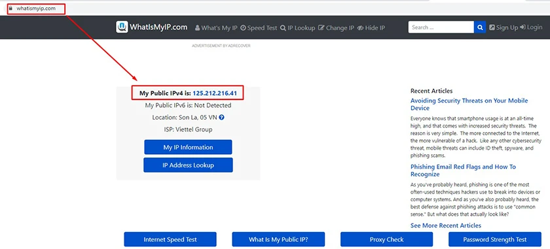Click the Proxy Check button
Image resolution: width=550 pixels, height=249 pixels.
pos(386,240)
